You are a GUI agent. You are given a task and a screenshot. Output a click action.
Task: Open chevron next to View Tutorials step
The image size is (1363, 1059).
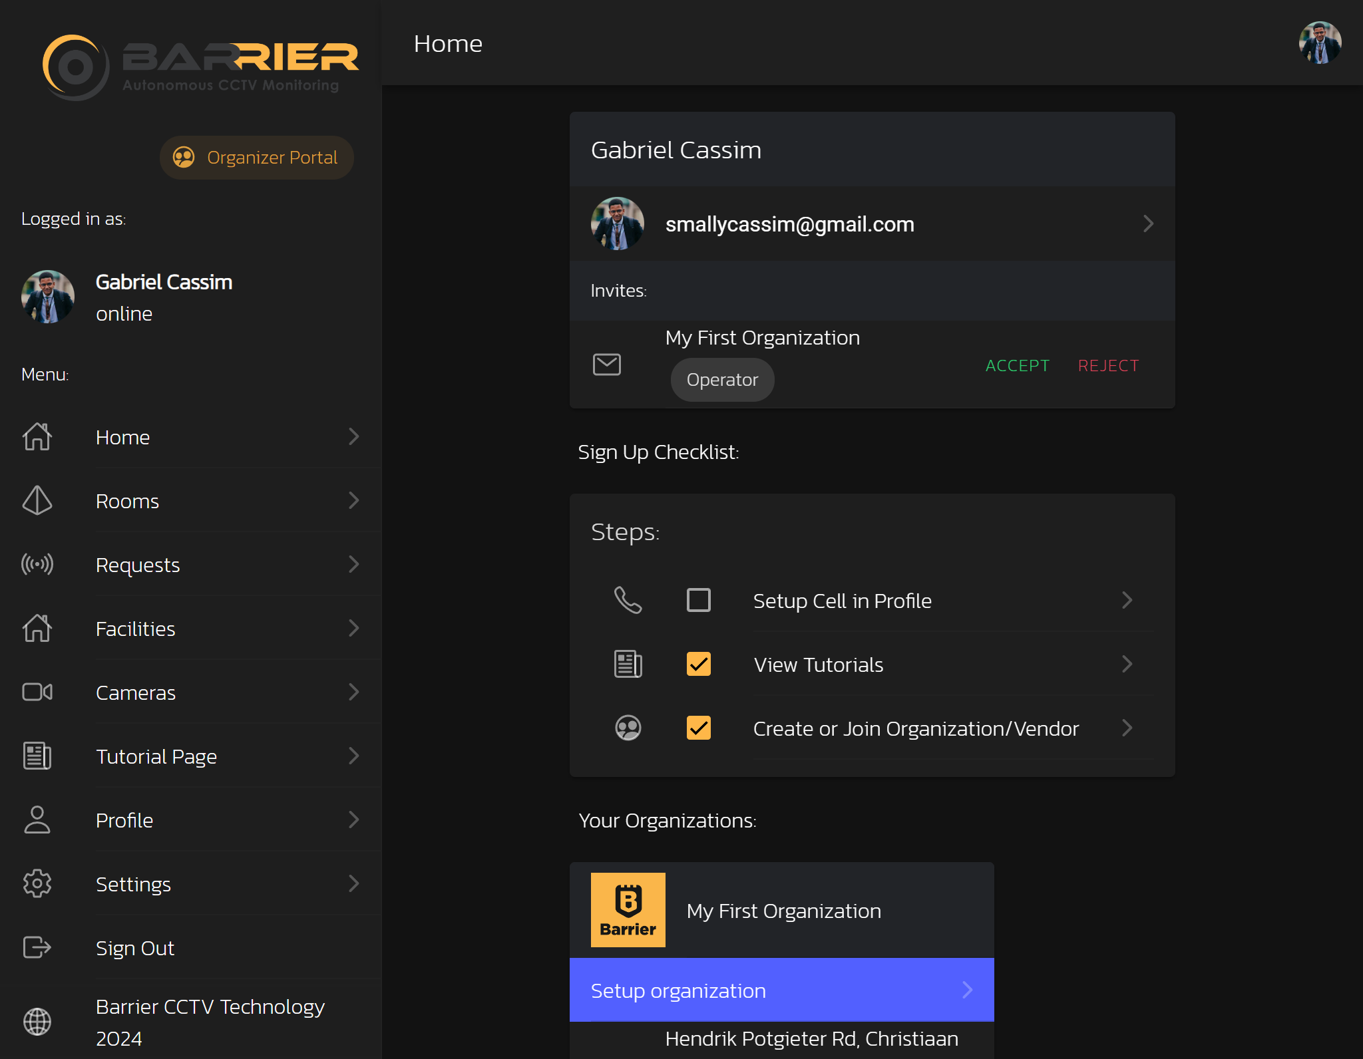[1127, 664]
